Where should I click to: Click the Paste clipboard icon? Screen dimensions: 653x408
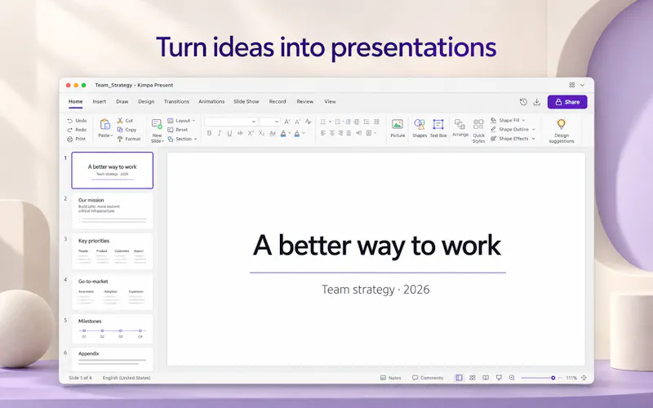(105, 124)
